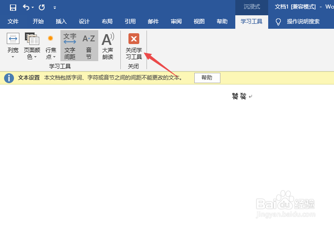Toggle the 音节 syllables button
334x226 pixels.
(89, 46)
